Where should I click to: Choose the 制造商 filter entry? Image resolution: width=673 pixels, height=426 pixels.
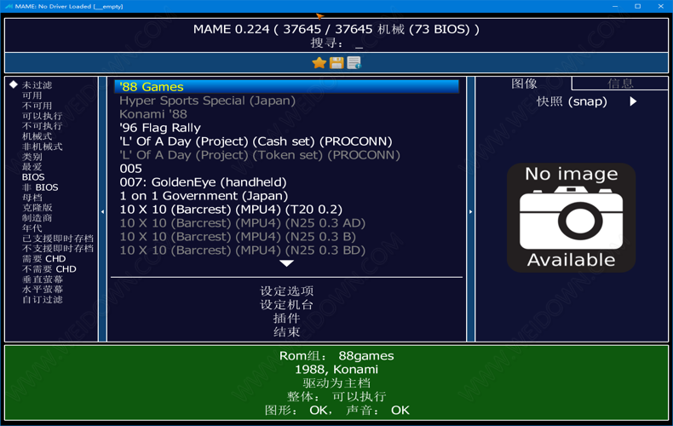[37, 218]
